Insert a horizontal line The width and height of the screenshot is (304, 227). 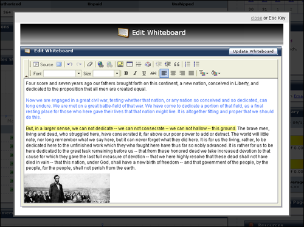pyautogui.click(x=139, y=65)
